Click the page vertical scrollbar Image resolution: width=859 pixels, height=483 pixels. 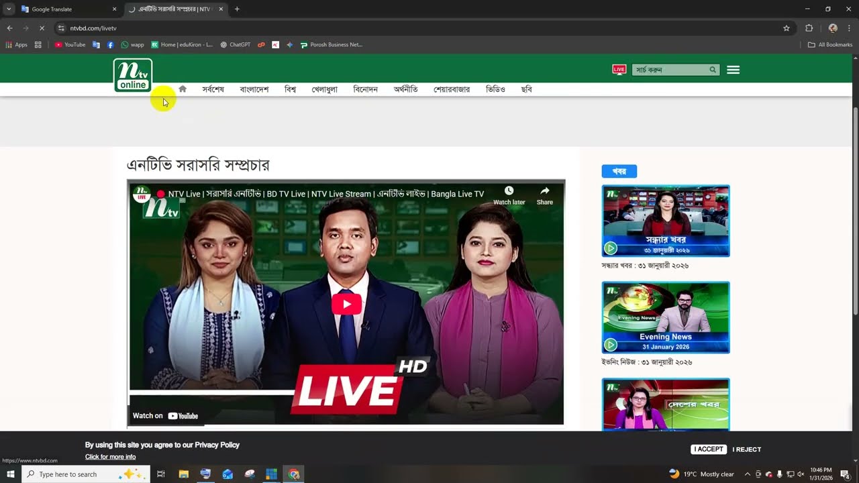coord(855,209)
